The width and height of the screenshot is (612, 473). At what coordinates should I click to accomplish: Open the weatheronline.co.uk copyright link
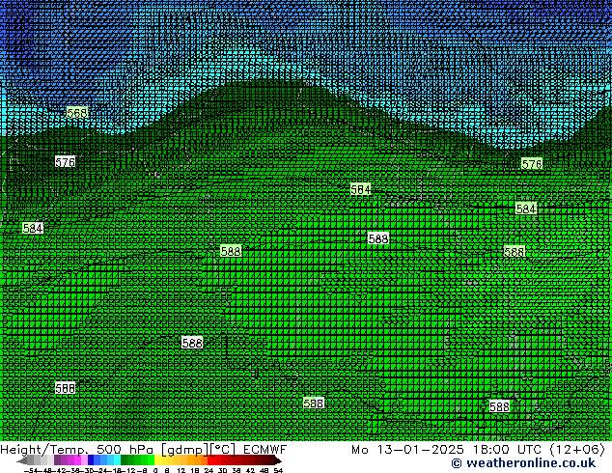pos(523,463)
